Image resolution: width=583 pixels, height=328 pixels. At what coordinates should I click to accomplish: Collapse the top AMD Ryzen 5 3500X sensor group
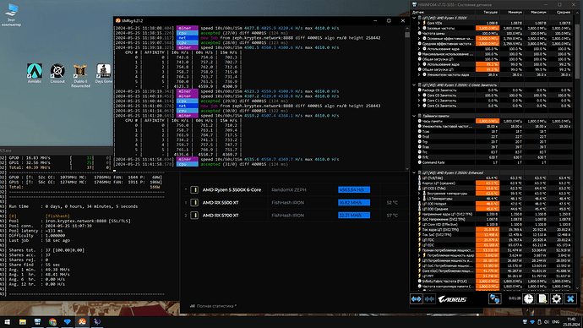tap(414, 18)
